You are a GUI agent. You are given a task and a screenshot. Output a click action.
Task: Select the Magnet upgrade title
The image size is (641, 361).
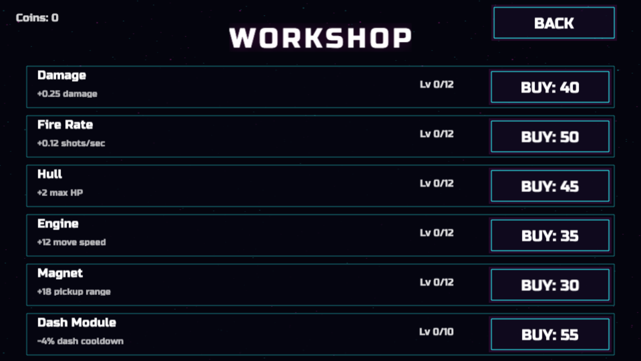[x=60, y=273]
